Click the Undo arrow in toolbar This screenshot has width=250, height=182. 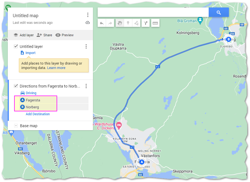coord(102,23)
